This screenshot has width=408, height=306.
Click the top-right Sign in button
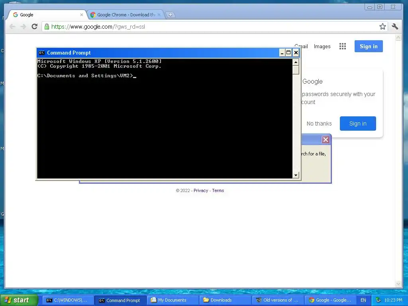coord(369,46)
